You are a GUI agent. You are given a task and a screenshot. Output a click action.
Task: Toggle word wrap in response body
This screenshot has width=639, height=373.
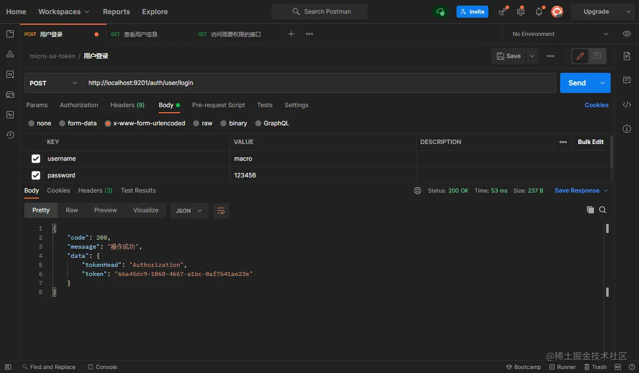[x=221, y=211]
